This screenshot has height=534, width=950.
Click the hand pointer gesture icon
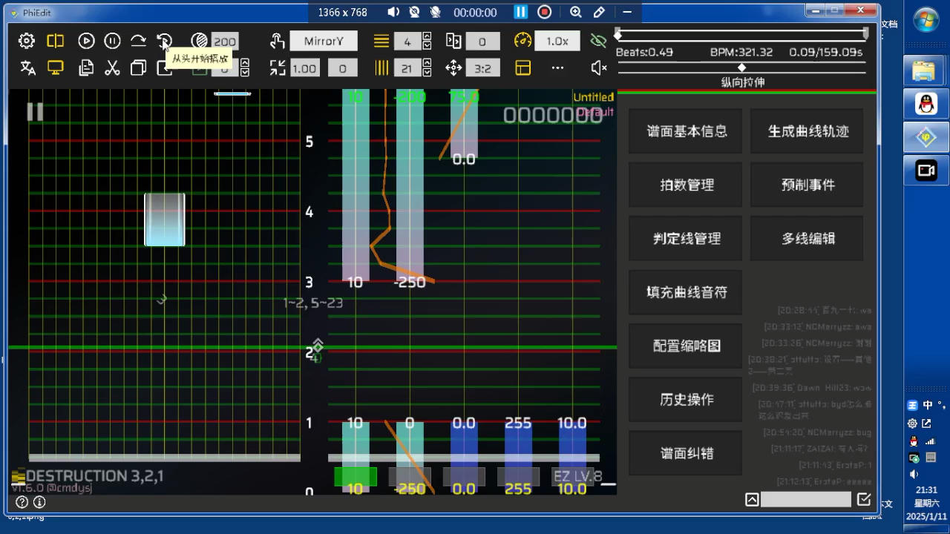pos(278,42)
